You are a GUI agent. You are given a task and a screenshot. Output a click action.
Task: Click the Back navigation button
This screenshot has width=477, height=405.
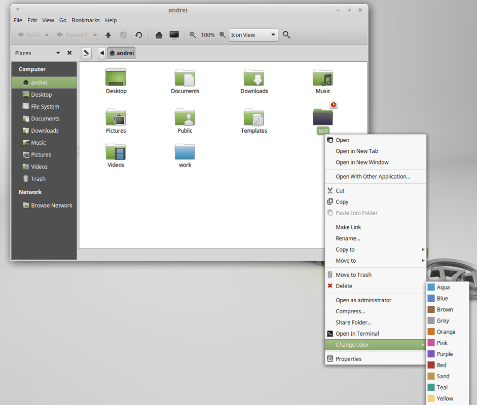click(28, 34)
